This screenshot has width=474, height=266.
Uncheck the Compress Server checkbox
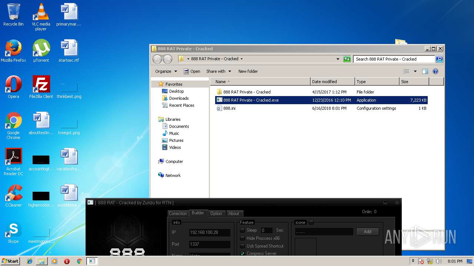(243, 253)
